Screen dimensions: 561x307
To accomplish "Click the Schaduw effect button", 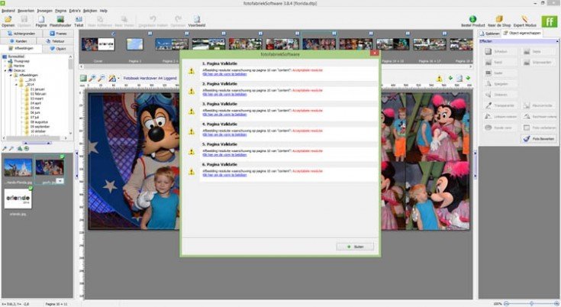I will pyautogui.click(x=500, y=51).
